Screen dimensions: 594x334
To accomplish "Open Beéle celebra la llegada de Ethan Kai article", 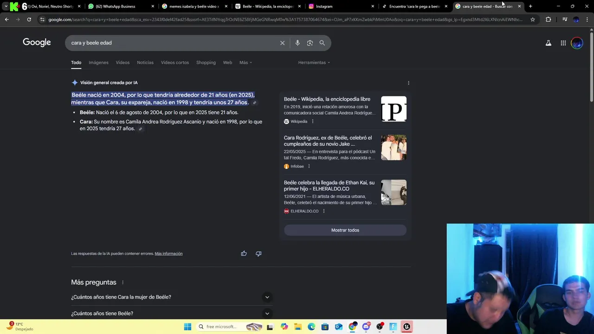I will click(329, 186).
